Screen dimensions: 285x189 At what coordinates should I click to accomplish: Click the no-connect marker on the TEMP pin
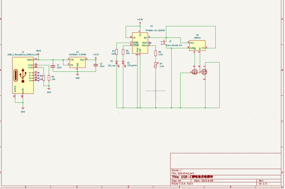[150, 43]
